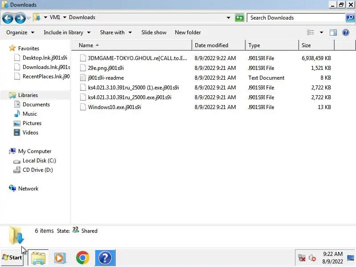Focus the Search Downloads field
Viewport: 356px width, 267px height.
coord(296,18)
